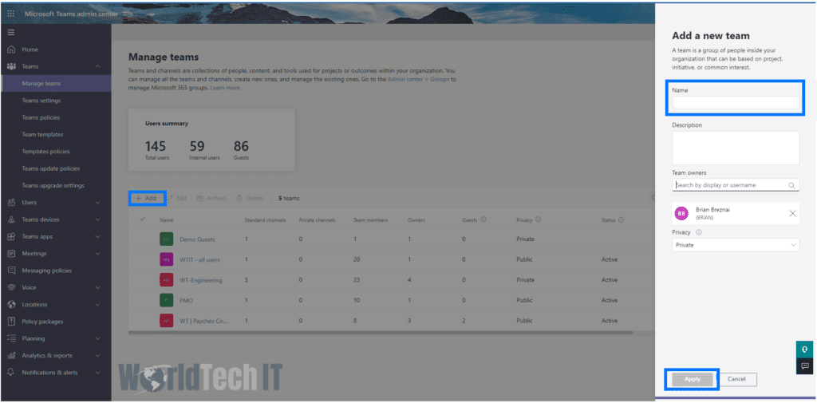This screenshot has width=817, height=403.
Task: Click the Locations globe icon
Action: (11, 305)
